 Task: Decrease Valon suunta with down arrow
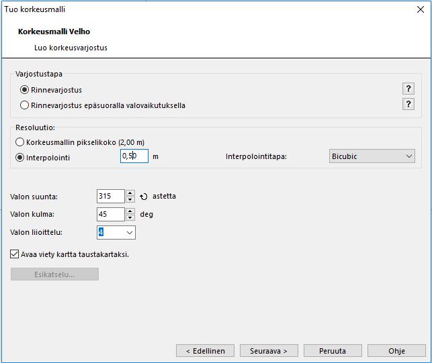click(x=130, y=199)
